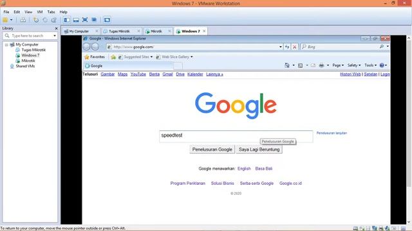Viewport: 412px width, 231px height.
Task: Open the IE Tools menu
Action: point(371,65)
